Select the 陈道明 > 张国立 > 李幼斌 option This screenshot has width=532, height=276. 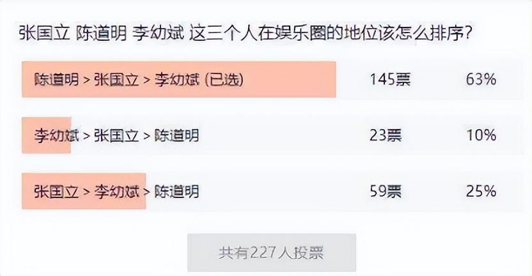click(272, 80)
